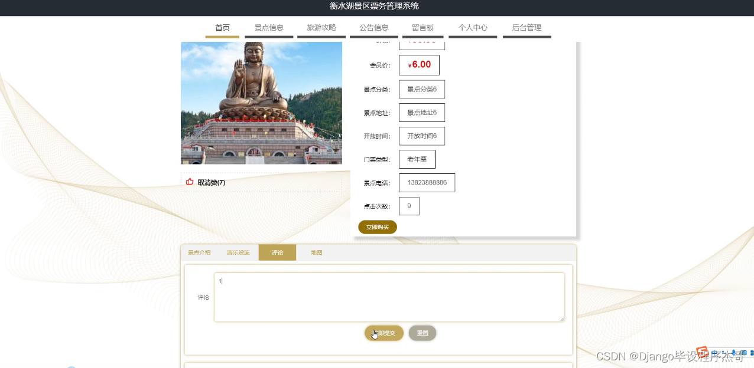Reset the comment form with 重置

422,333
